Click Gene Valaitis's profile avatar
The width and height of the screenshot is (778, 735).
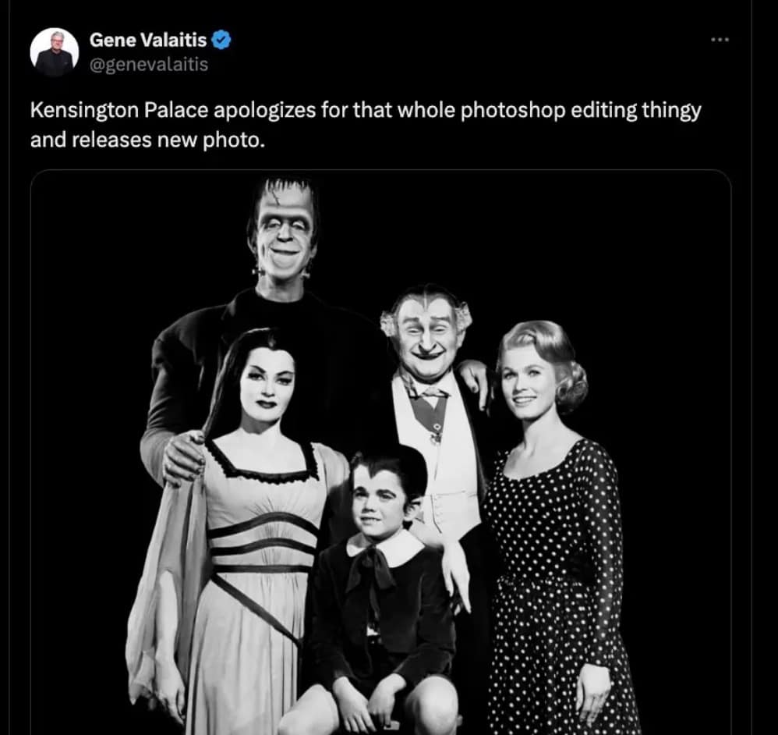pos(54,52)
